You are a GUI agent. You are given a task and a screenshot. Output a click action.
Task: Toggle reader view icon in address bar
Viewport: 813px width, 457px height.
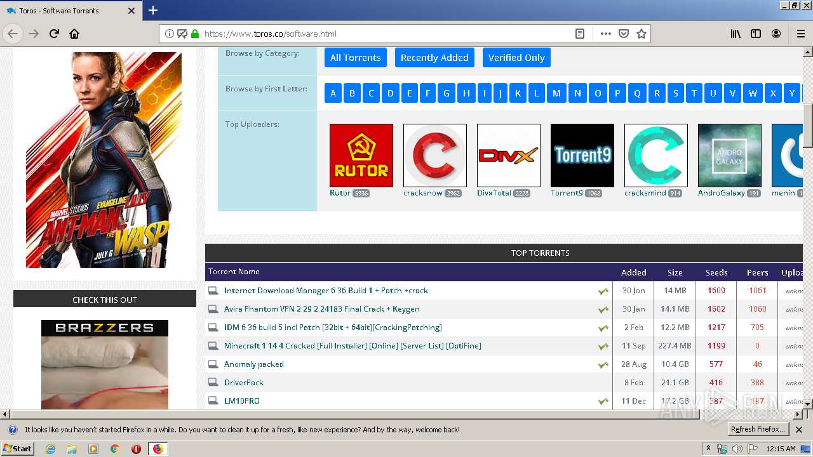580,34
